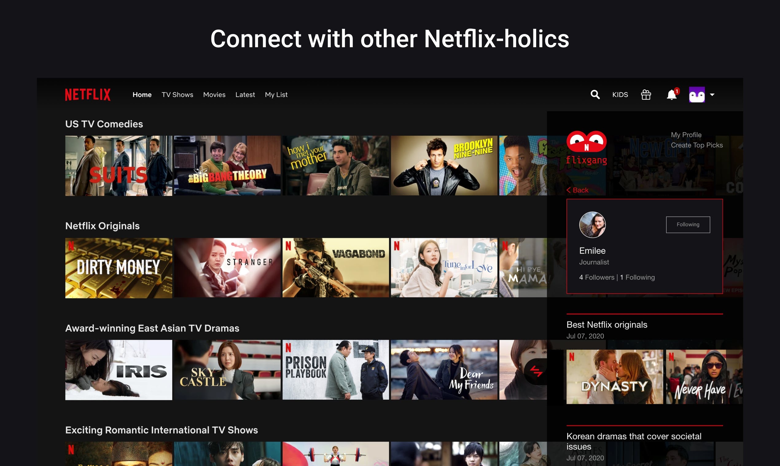This screenshot has width=780, height=466.
Task: Click Exciting Romantic International TV Shows title
Action: click(x=161, y=430)
